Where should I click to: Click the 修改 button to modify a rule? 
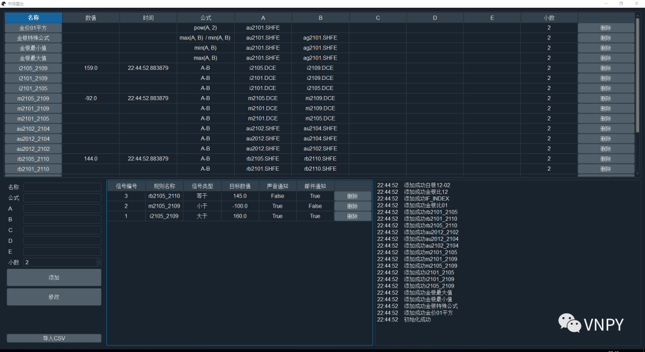tap(54, 297)
